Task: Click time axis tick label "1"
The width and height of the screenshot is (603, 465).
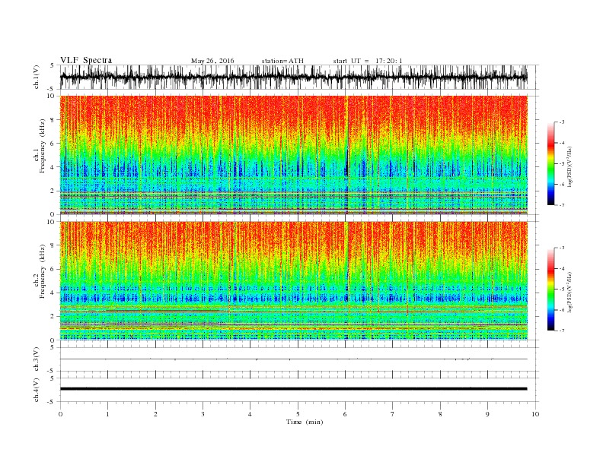Action: click(107, 414)
